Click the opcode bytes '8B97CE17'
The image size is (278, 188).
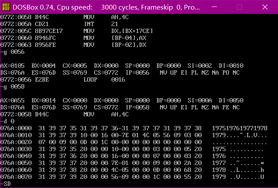(49, 31)
